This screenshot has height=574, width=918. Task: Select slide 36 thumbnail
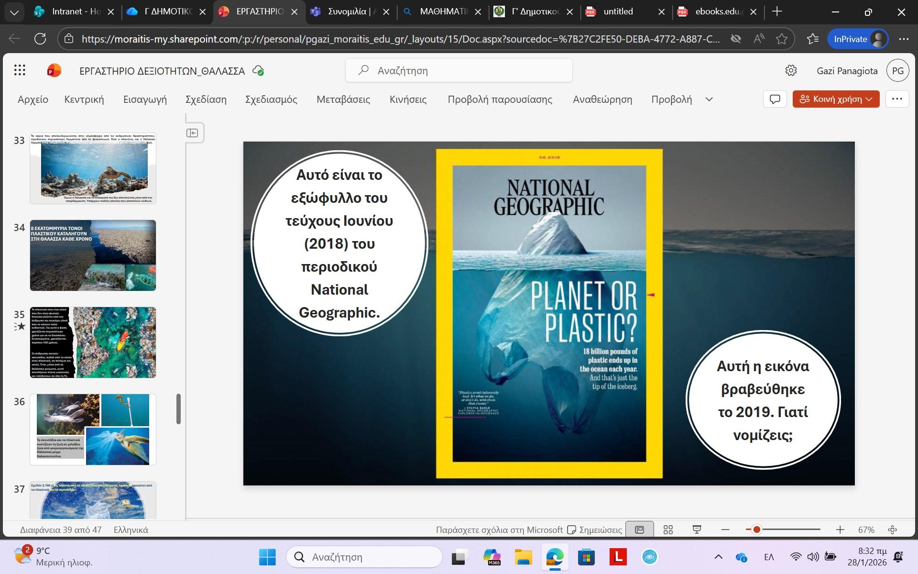[93, 429]
